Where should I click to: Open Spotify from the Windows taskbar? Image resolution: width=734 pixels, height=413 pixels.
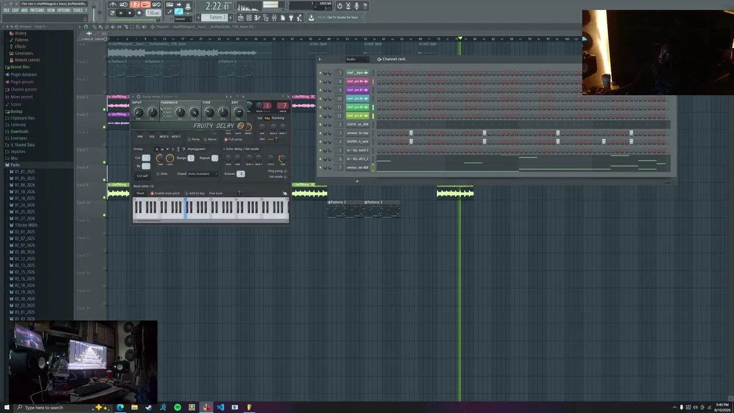click(x=177, y=407)
